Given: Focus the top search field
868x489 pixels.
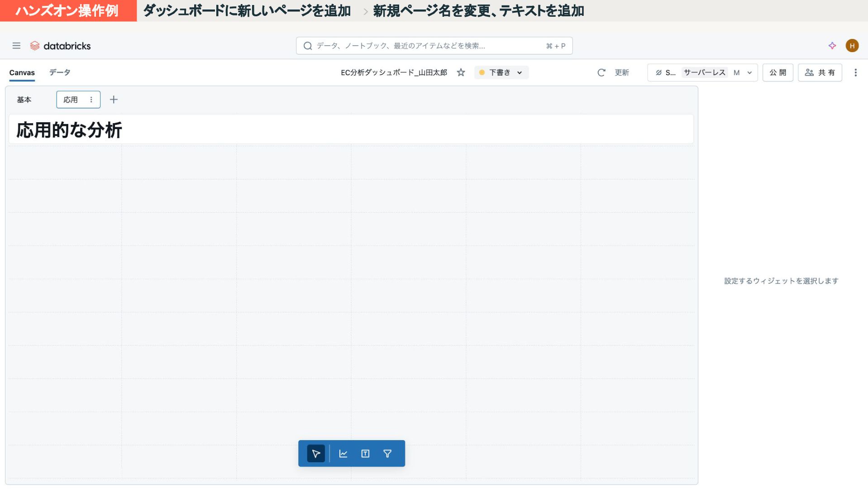Looking at the screenshot, I should 434,46.
